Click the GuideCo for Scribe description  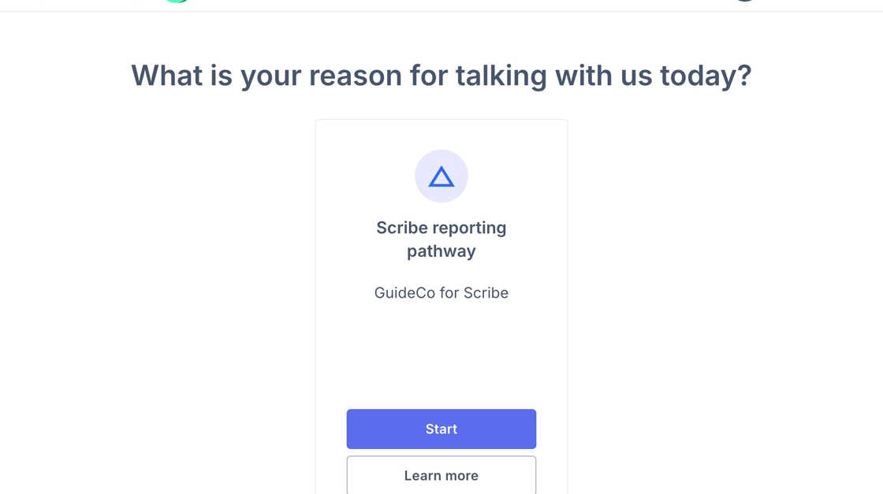(441, 292)
